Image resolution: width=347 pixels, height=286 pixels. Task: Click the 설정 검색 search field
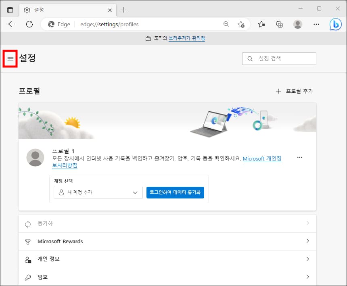pyautogui.click(x=279, y=58)
